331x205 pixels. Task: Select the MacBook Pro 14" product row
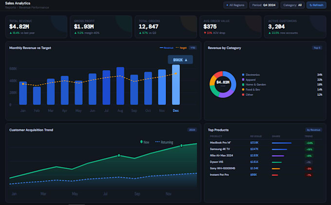pyautogui.click(x=265, y=143)
